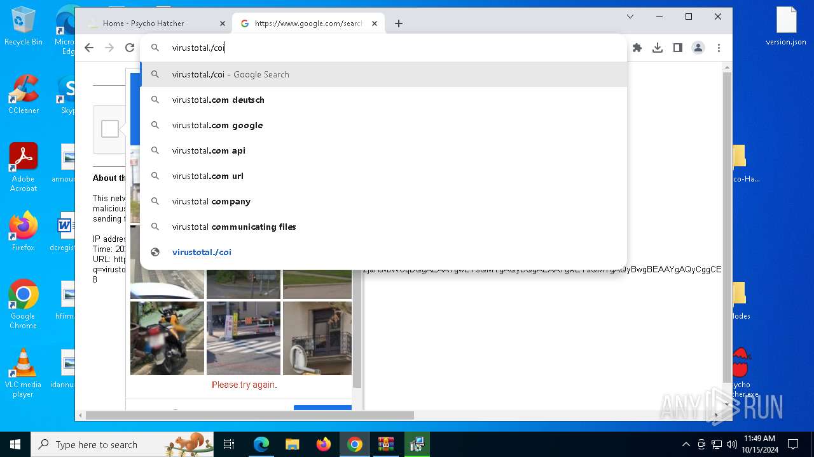
Task: Click the page horizontal scrollbar
Action: click(250, 416)
